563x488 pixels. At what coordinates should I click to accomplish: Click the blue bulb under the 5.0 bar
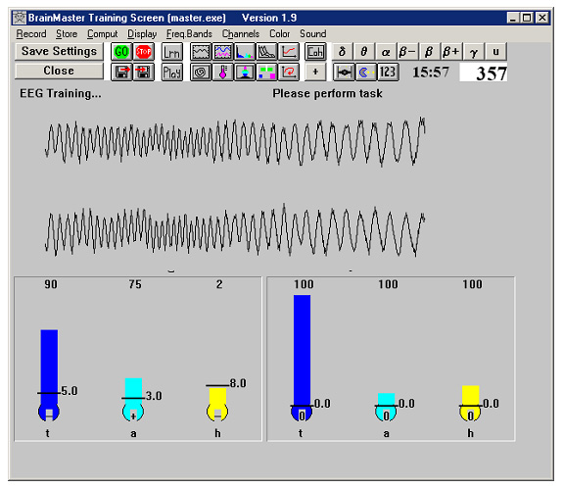point(49,413)
